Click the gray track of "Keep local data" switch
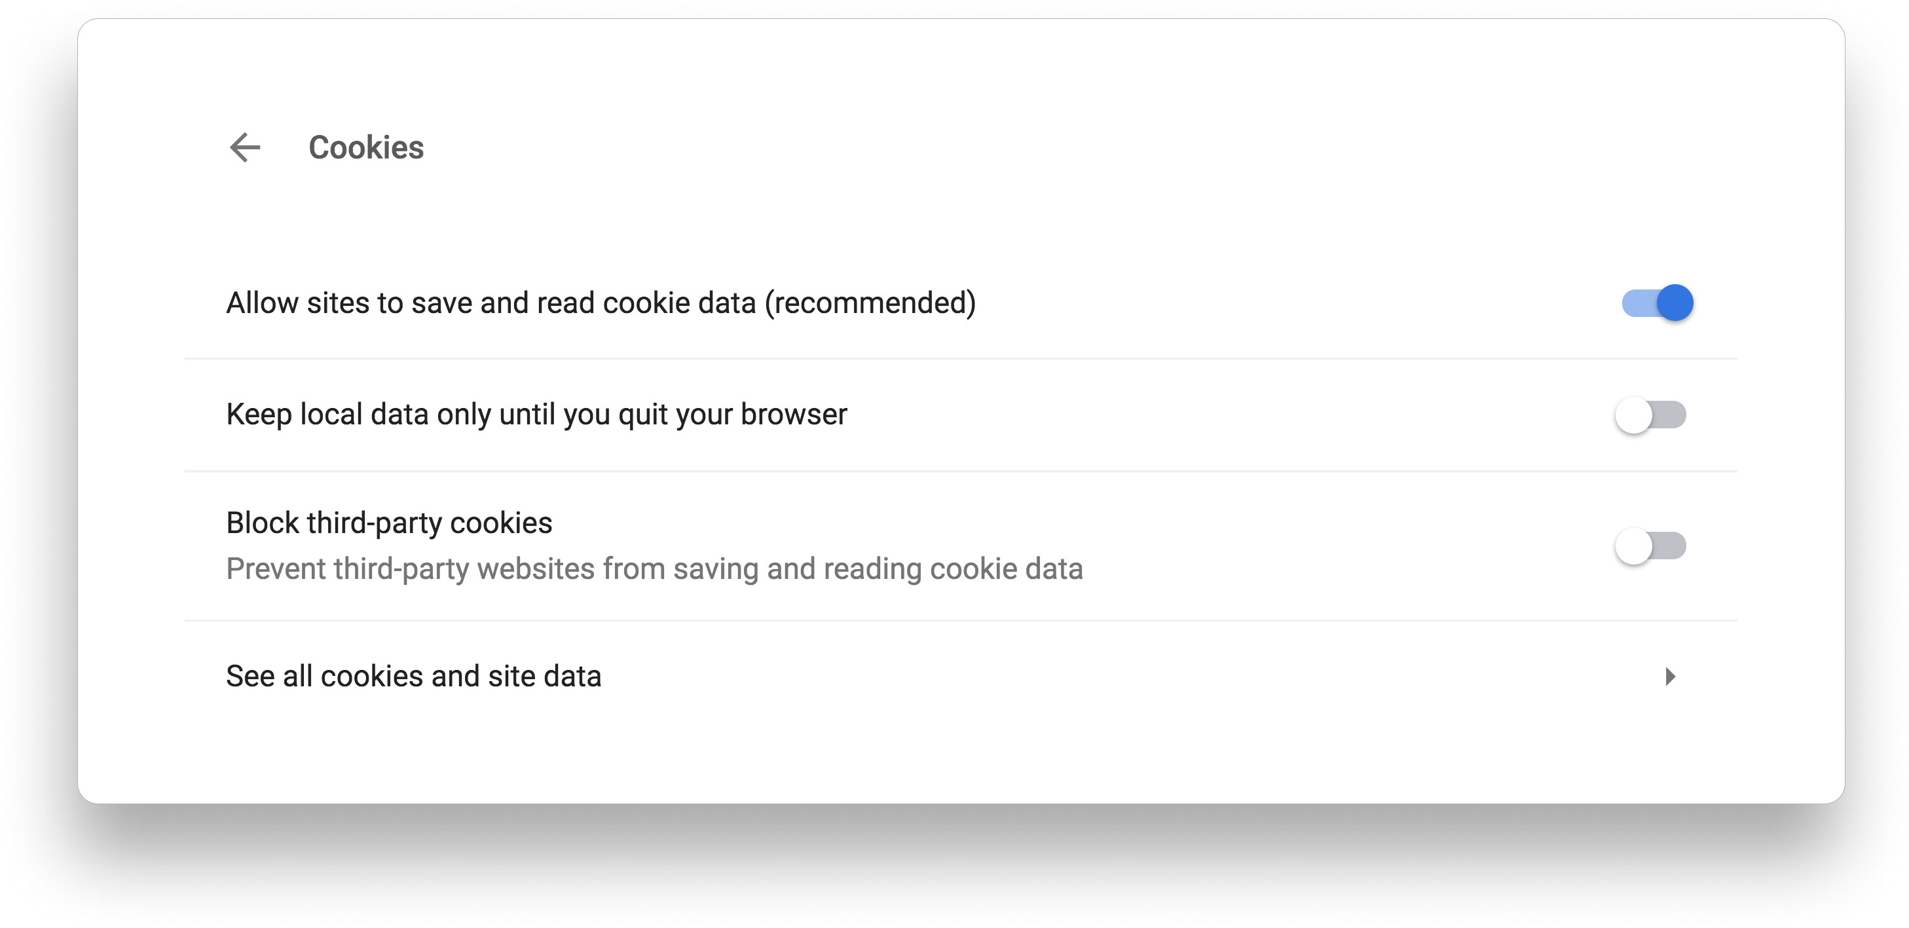The height and width of the screenshot is (928, 1909). coord(1672,415)
